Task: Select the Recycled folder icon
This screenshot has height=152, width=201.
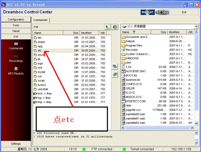Action: [124, 50]
